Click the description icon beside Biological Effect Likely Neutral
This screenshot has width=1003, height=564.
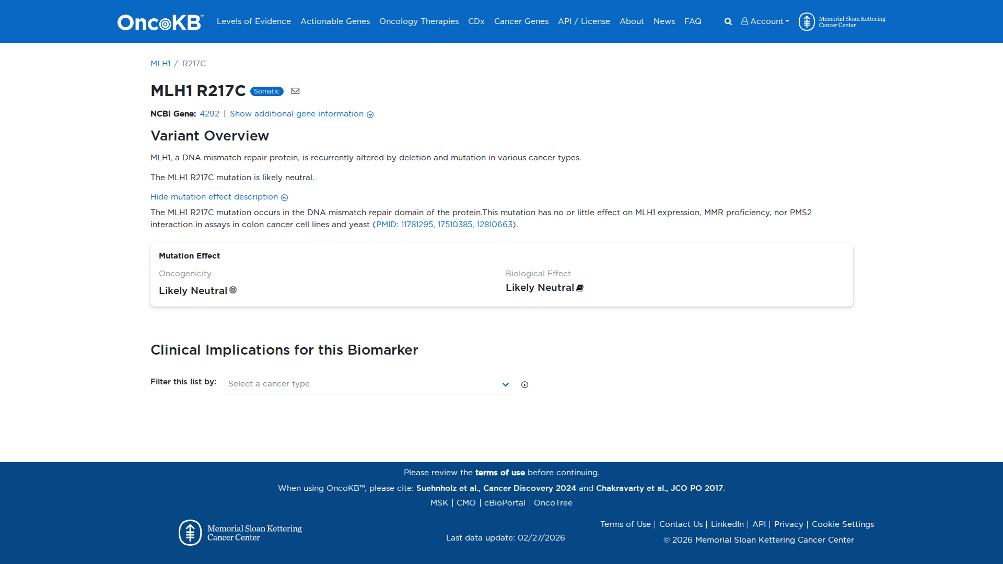point(580,288)
